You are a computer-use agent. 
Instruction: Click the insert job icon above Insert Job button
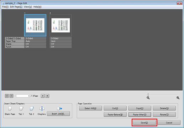pos(59,108)
